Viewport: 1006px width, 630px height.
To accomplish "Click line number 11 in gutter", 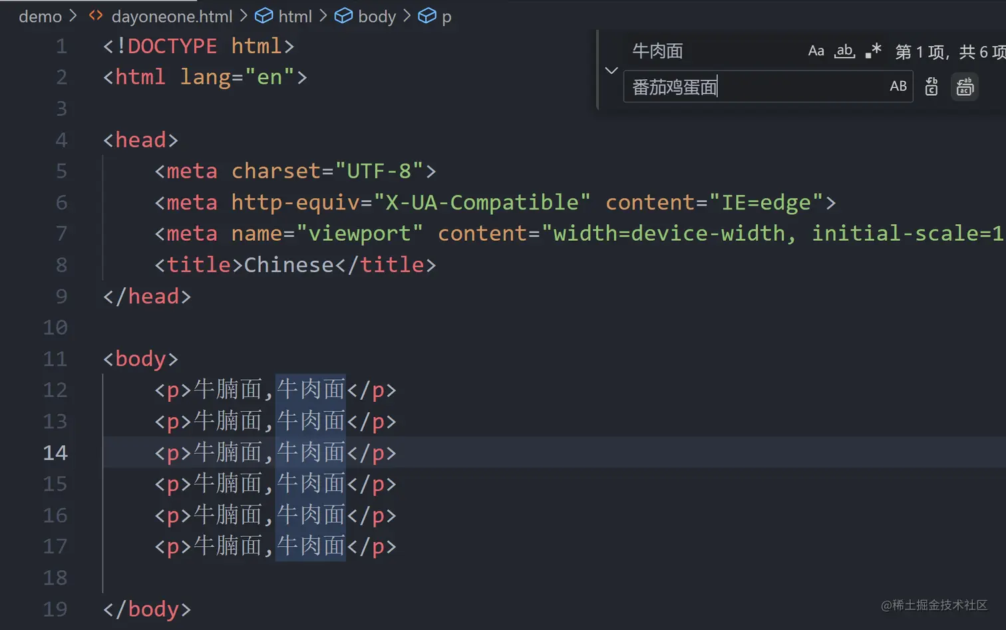I will pos(55,359).
